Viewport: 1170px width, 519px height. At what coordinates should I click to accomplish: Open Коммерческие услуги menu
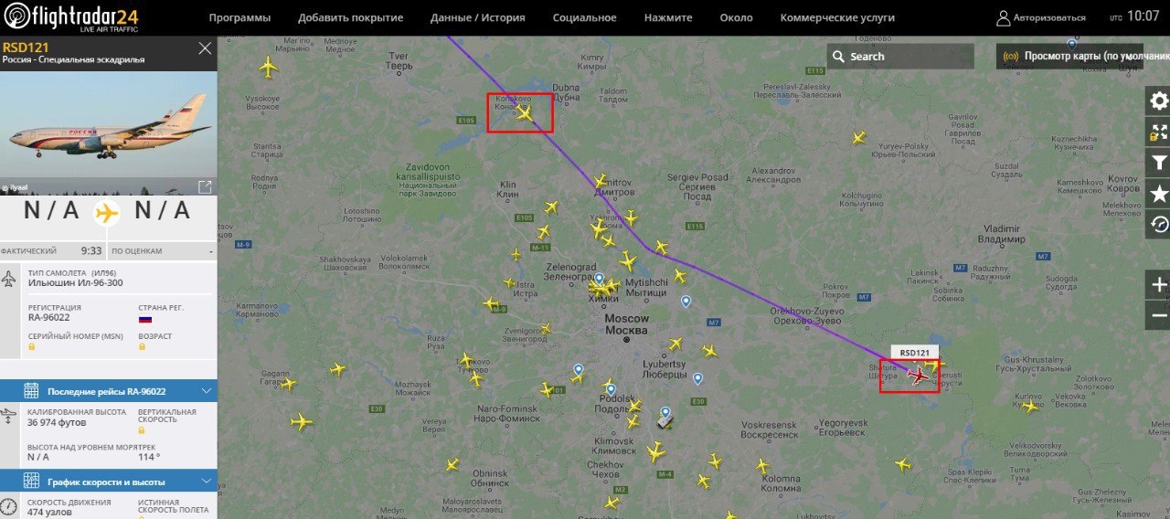(x=837, y=17)
